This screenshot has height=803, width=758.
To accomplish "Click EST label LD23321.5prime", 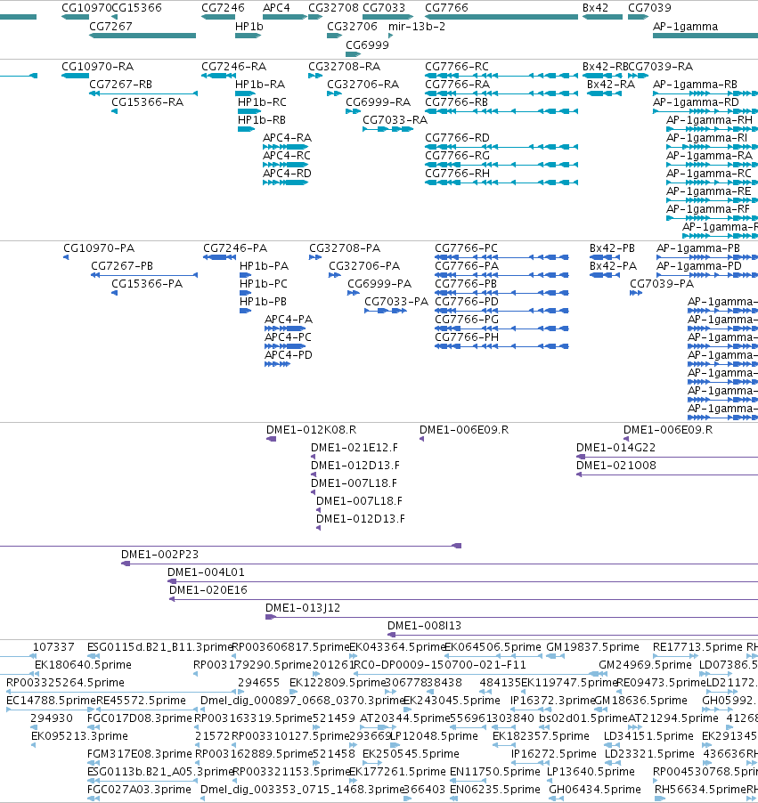I will tap(649, 754).
